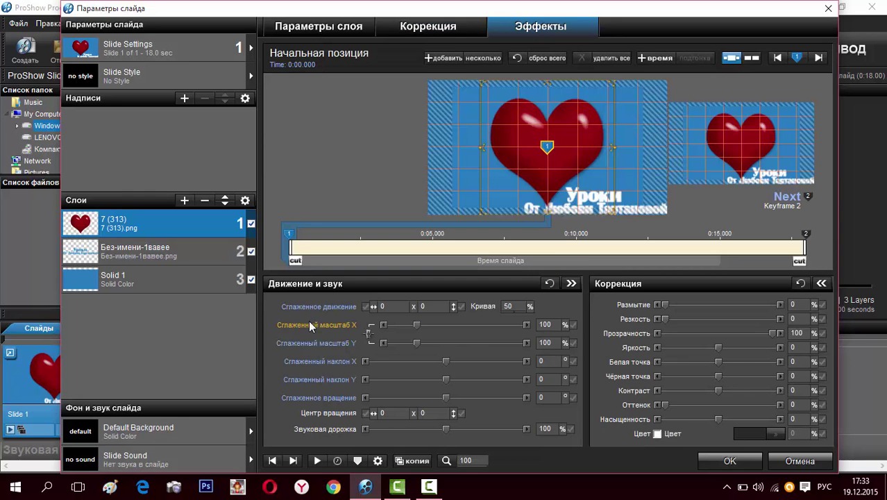
Task: Remove layer using minus icon in Слои
Action: (205, 201)
